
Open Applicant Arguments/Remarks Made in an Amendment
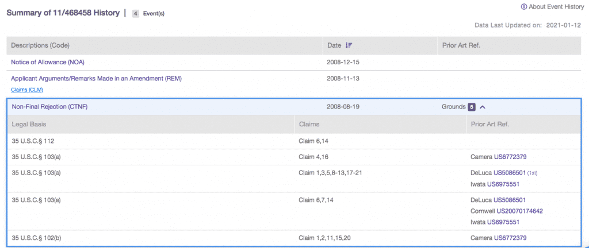pos(96,78)
